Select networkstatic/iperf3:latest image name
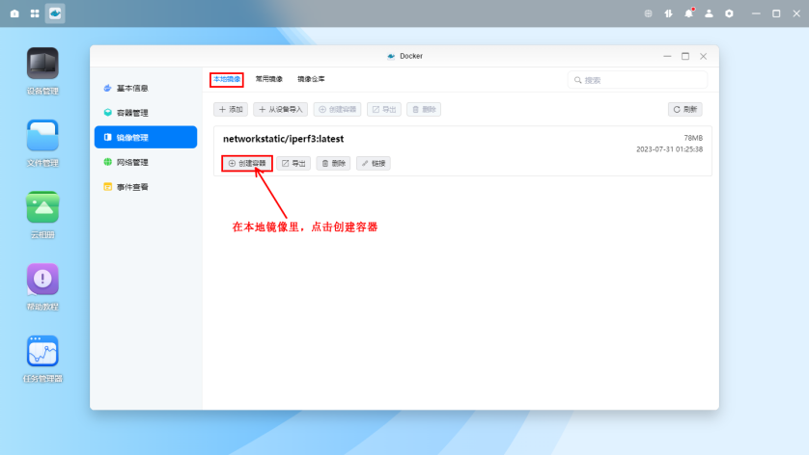 point(283,139)
